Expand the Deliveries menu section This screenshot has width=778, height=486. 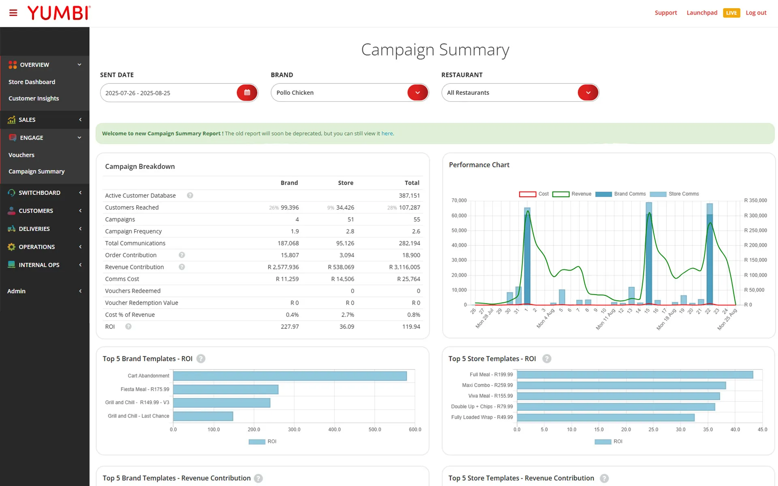coord(80,229)
